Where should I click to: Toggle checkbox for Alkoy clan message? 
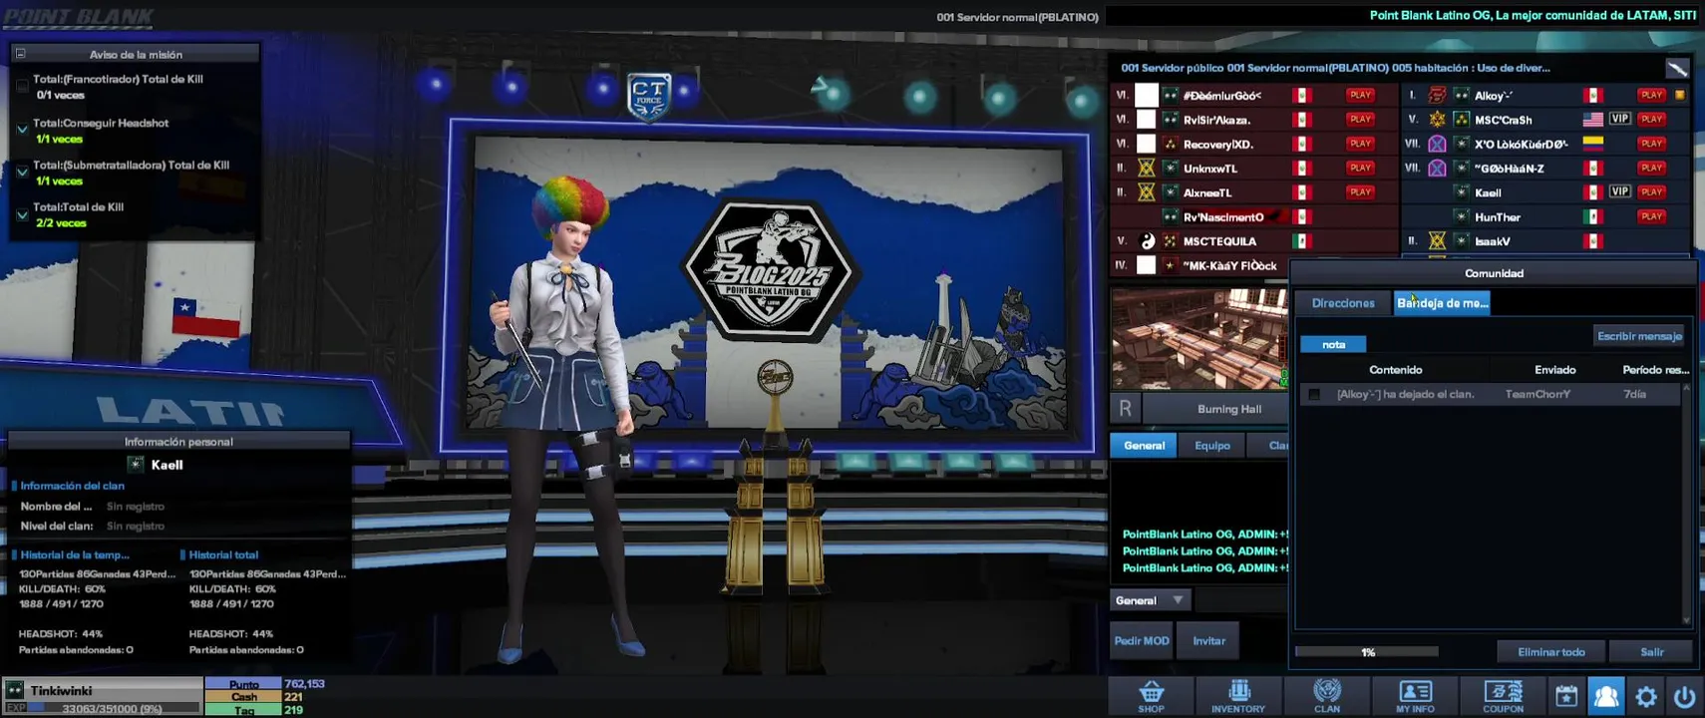(1314, 395)
